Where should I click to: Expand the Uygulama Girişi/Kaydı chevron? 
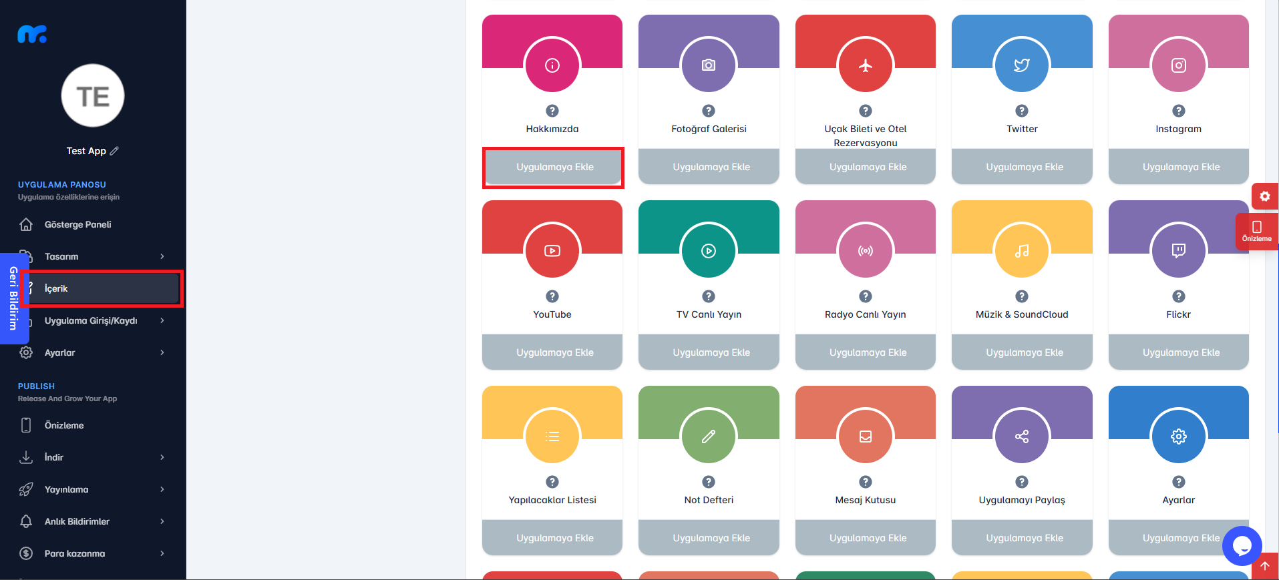point(162,320)
